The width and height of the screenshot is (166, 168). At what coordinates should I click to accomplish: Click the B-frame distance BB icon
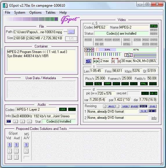pyautogui.click(x=96, y=61)
